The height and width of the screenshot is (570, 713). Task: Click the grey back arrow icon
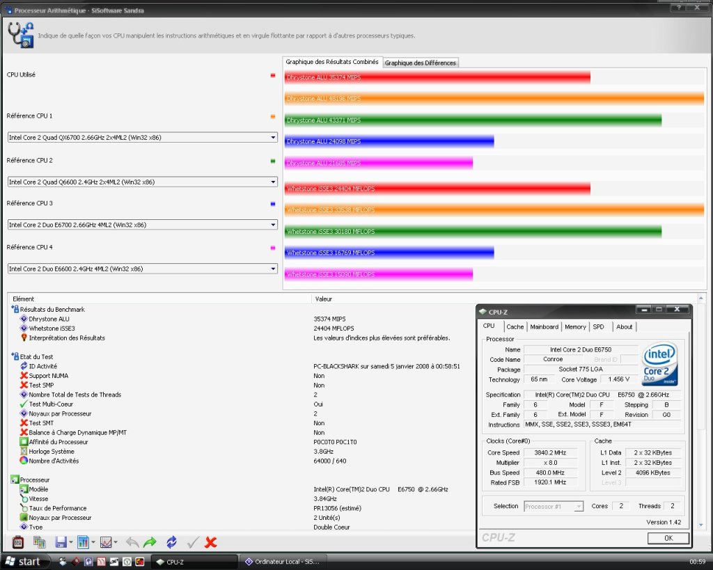point(132,542)
